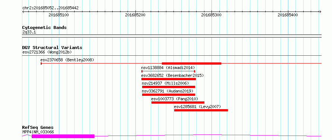Viewport: 332px width, 140px height.
Task: Select the DGV Structural Variants track title
Action: pyautogui.click(x=52, y=48)
